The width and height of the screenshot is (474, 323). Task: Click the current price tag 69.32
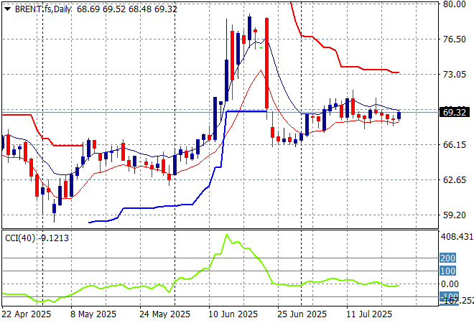pyautogui.click(x=455, y=113)
